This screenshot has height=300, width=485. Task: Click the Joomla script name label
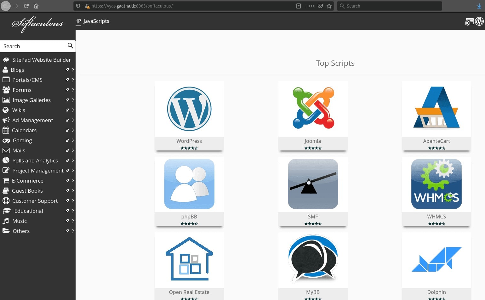click(313, 141)
